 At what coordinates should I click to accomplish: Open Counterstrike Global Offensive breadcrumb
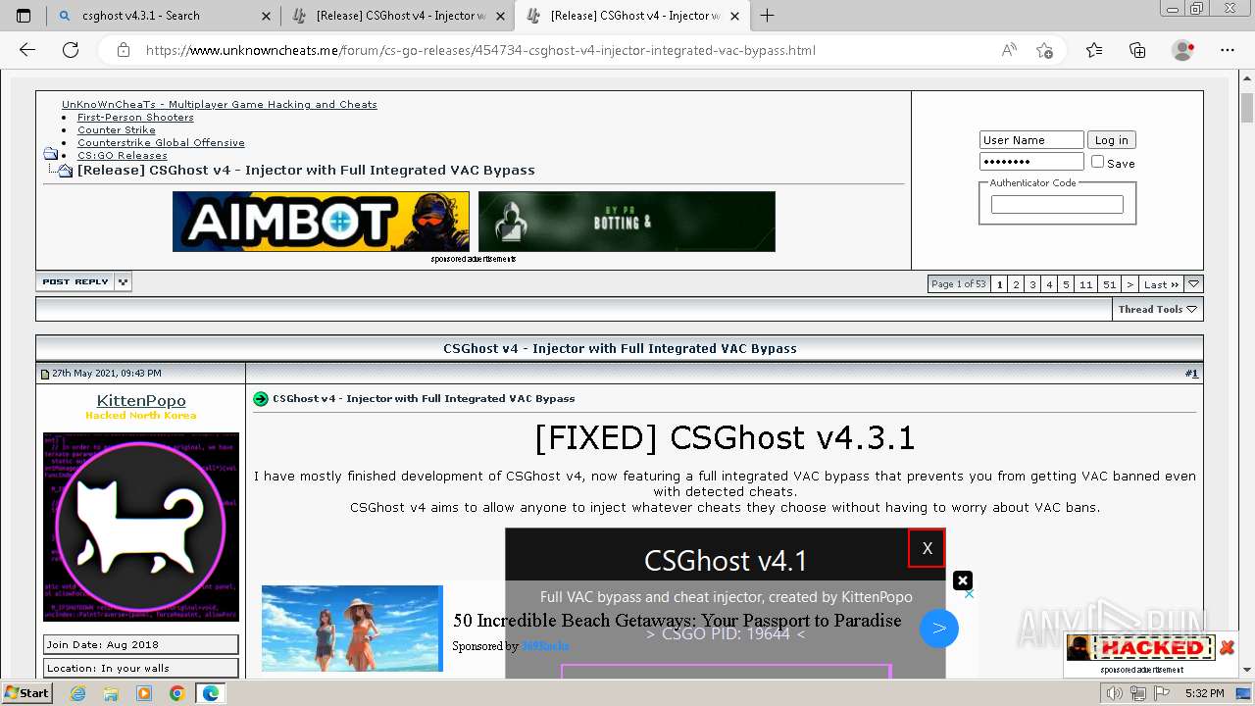click(161, 142)
